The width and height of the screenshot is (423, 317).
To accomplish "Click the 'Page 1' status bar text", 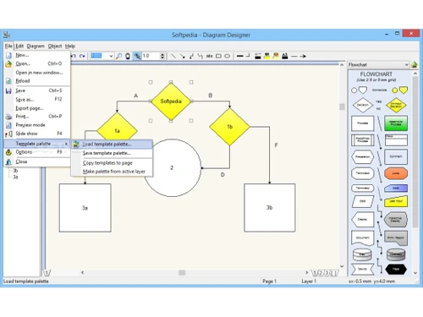I will click(x=269, y=281).
